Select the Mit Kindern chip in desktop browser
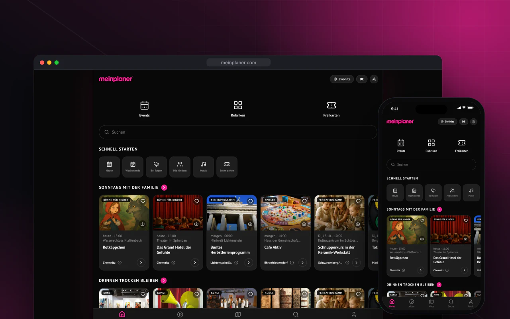 180,167
